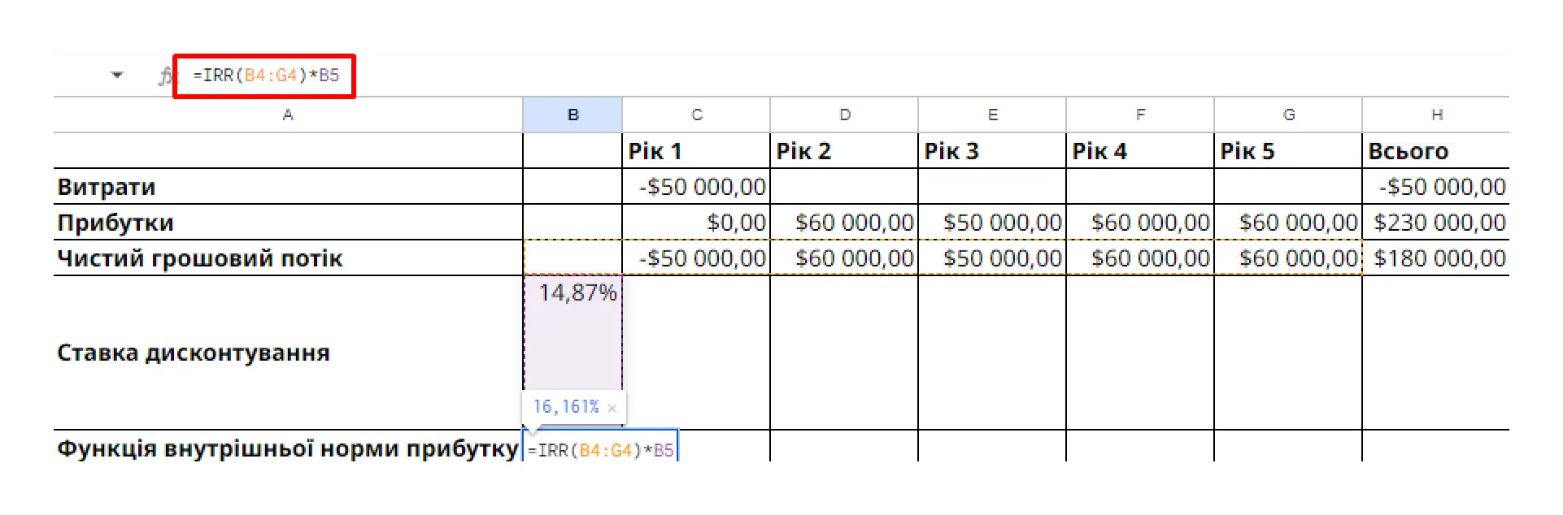Click the empty B4 cell in Чистий грошовий потік row
1563x515 pixels.
(x=573, y=258)
